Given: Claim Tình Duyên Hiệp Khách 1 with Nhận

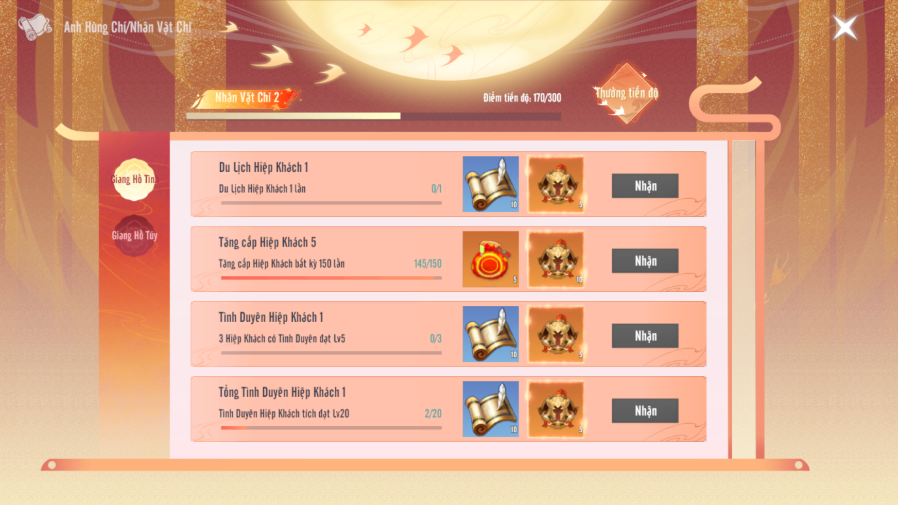Looking at the screenshot, I should pos(645,336).
